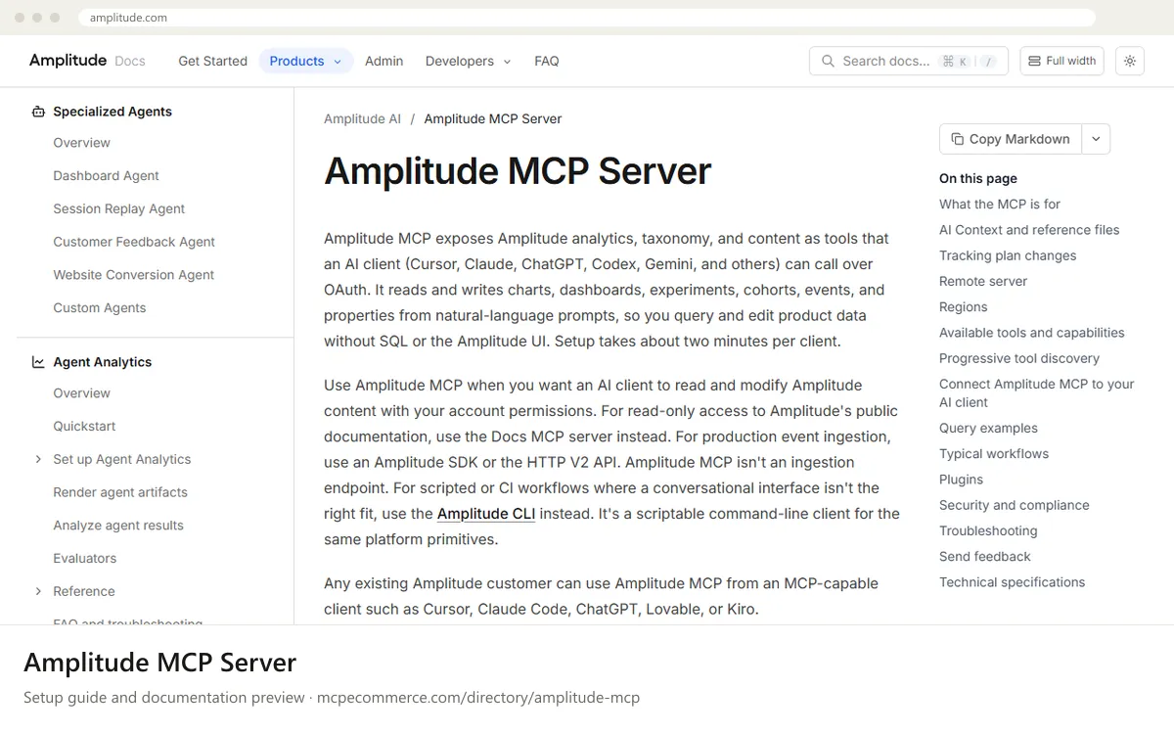Open the FAQ nav item

(x=546, y=61)
